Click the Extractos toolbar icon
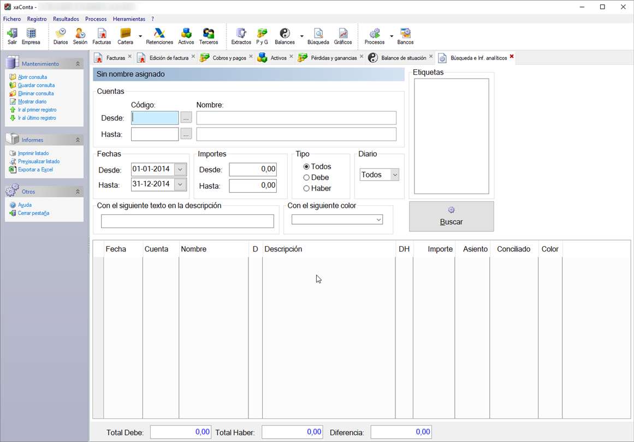Image resolution: width=634 pixels, height=442 pixels. 241,37
